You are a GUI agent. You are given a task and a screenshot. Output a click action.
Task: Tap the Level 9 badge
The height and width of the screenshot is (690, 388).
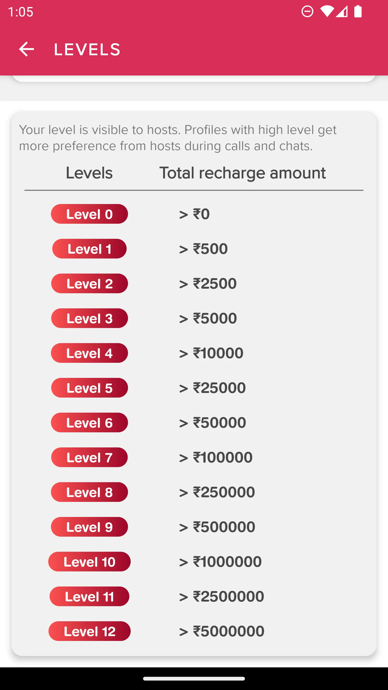pos(89,527)
